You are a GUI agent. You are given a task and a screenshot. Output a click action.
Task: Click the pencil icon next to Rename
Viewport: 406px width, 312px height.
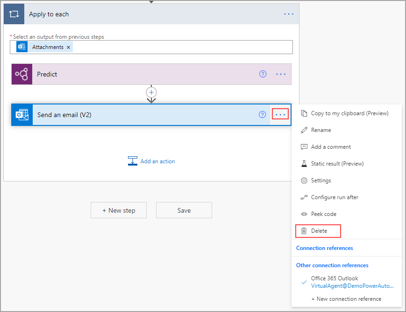[x=304, y=130]
